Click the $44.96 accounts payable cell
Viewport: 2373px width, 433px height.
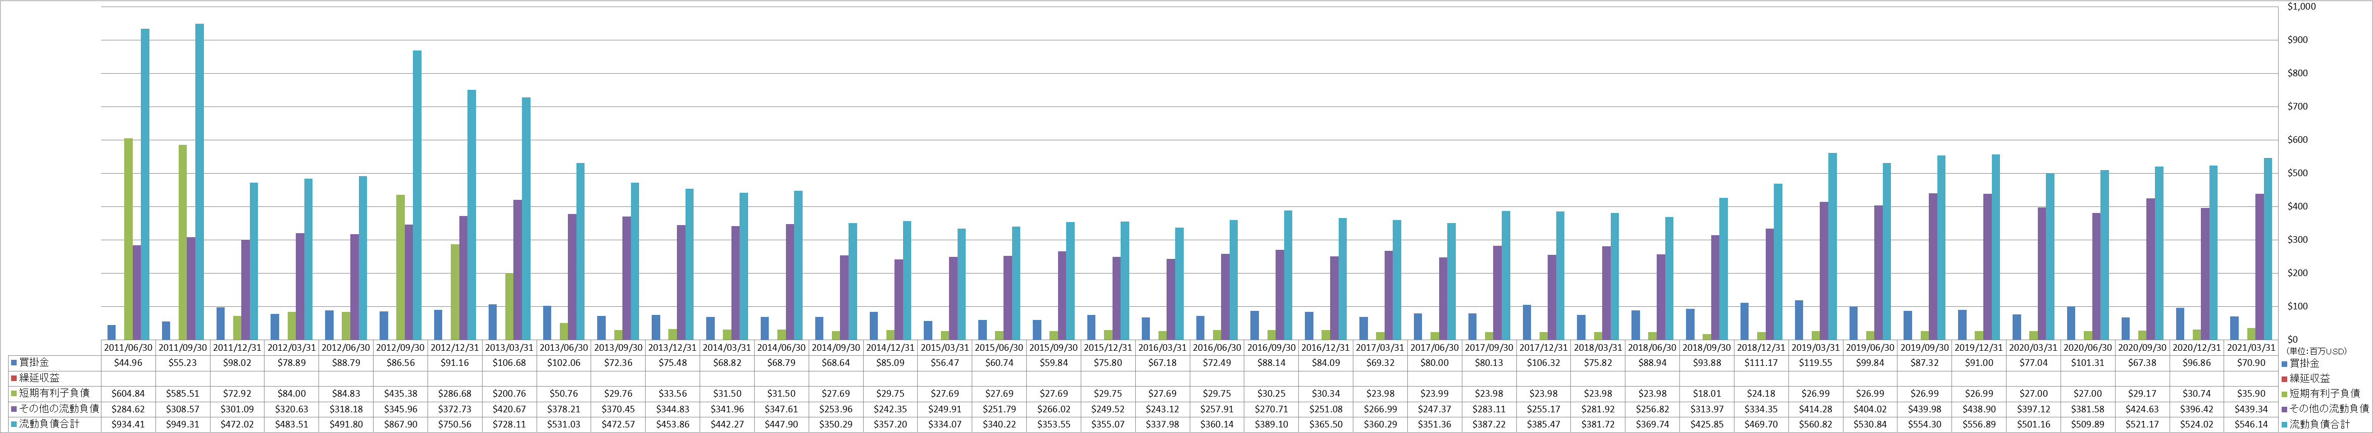point(128,362)
